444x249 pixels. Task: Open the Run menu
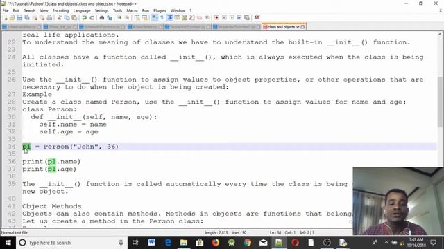pos(146,11)
